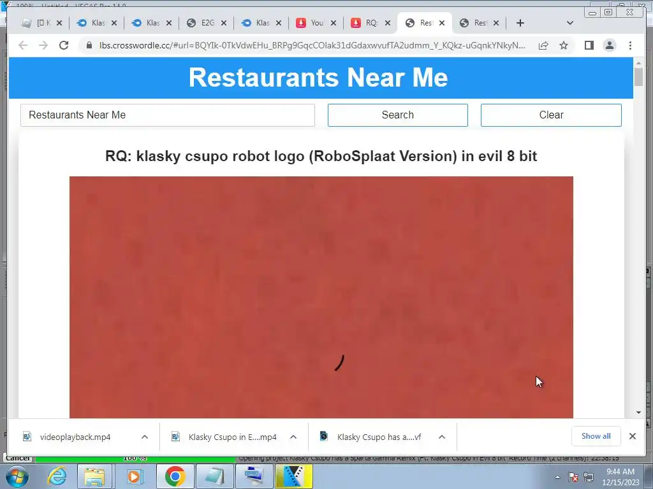
Task: Expand options for videoplayback.mp4 download
Action: point(145,437)
